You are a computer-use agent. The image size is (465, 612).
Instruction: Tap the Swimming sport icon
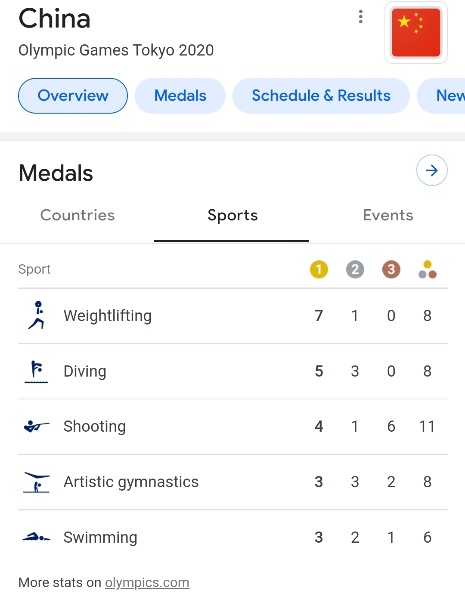pos(36,537)
